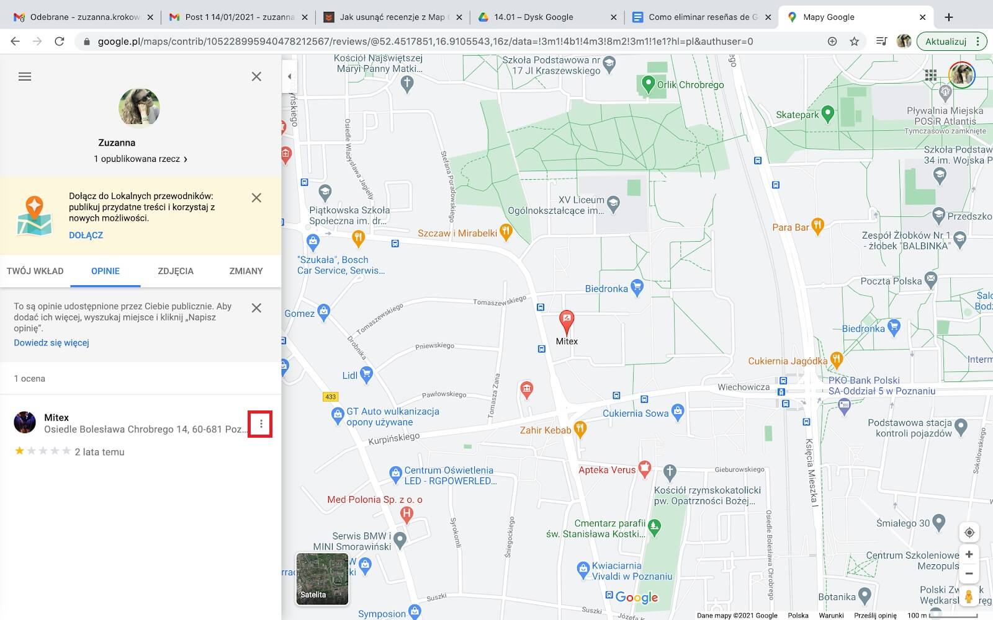Screen dimensions: 993x620
Task: Open 'Dowiedz się więcej' link
Action: [x=52, y=343]
